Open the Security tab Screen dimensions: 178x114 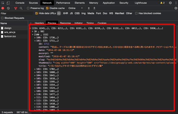124,3
